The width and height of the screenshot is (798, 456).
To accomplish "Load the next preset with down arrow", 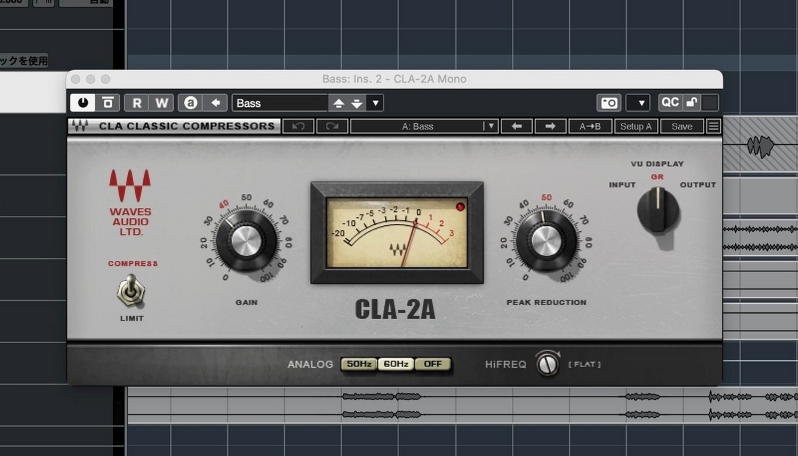I will [357, 103].
